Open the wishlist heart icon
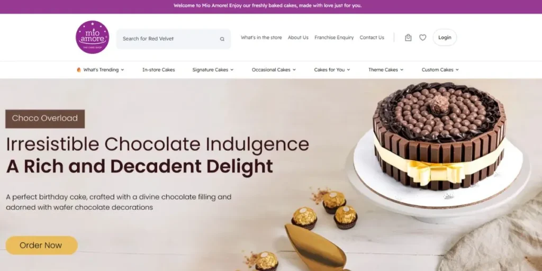The height and width of the screenshot is (271, 542). click(423, 38)
